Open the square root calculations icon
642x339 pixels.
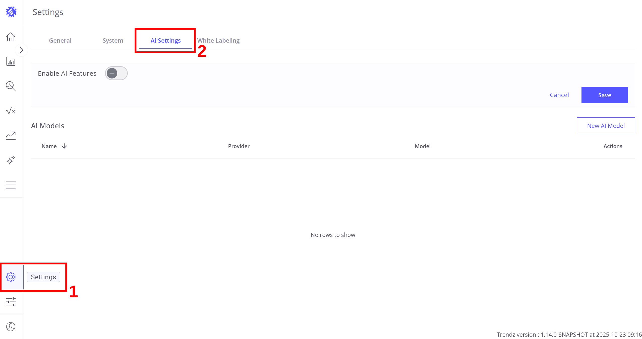pos(11,111)
